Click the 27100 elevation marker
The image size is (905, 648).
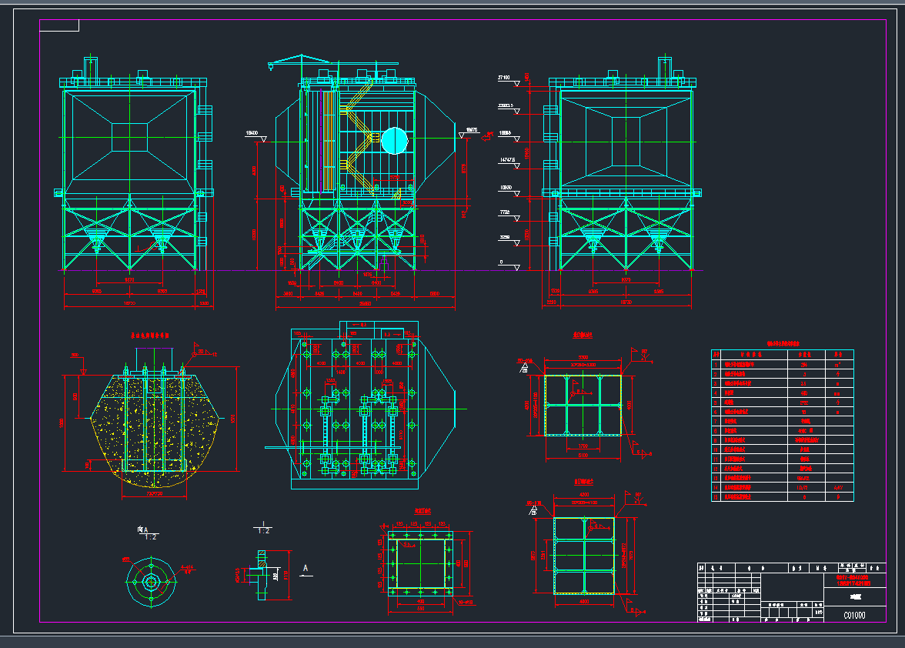click(x=505, y=78)
